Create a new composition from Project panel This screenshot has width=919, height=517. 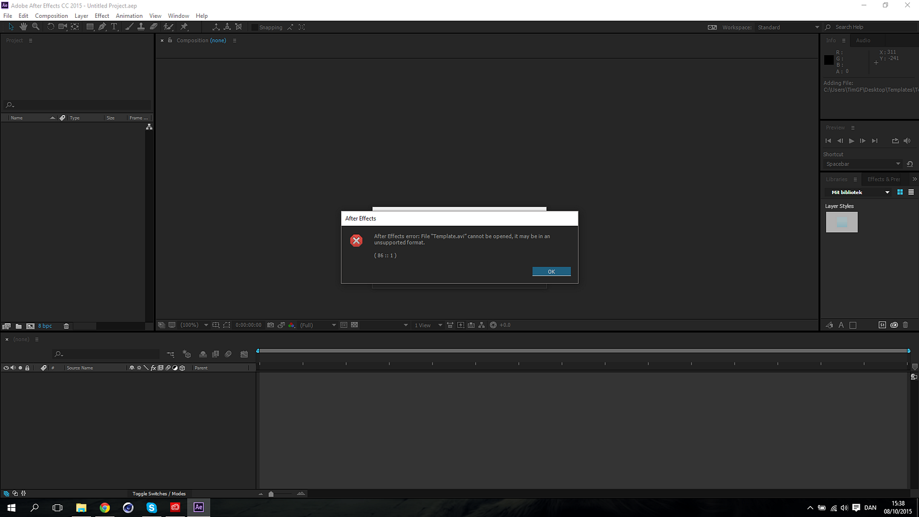pyautogui.click(x=30, y=326)
